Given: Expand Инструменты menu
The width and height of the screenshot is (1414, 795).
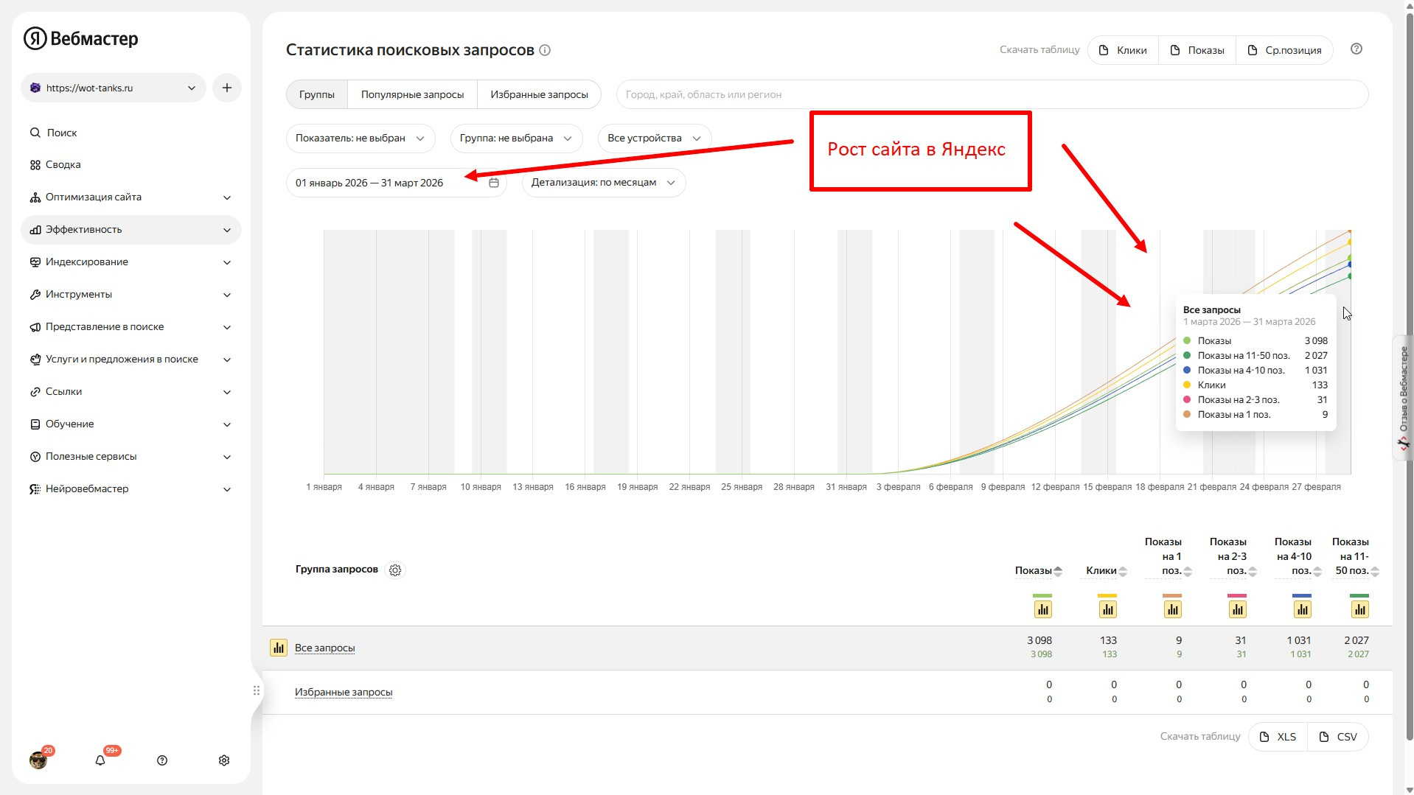Looking at the screenshot, I should point(131,295).
